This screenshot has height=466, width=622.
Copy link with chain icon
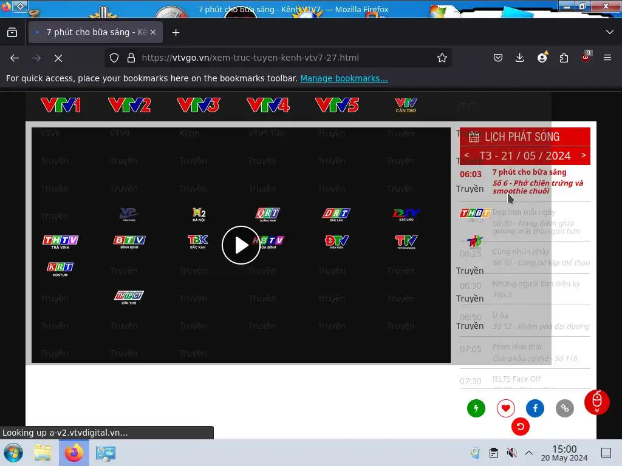click(565, 408)
